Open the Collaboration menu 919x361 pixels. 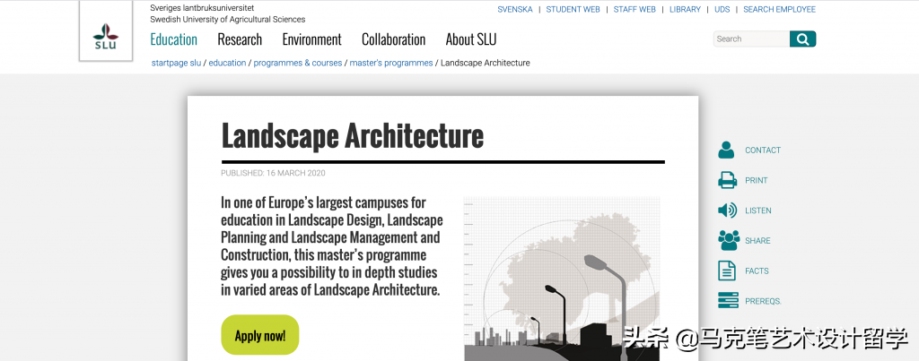click(x=393, y=39)
